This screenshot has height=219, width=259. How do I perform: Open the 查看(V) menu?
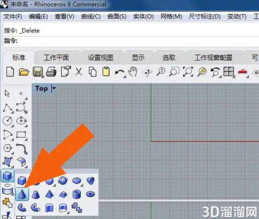[x=64, y=16]
